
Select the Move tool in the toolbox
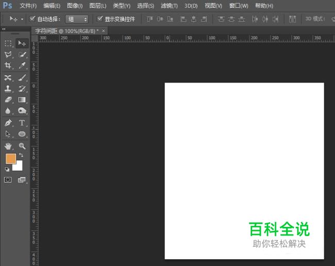[x=22, y=43]
